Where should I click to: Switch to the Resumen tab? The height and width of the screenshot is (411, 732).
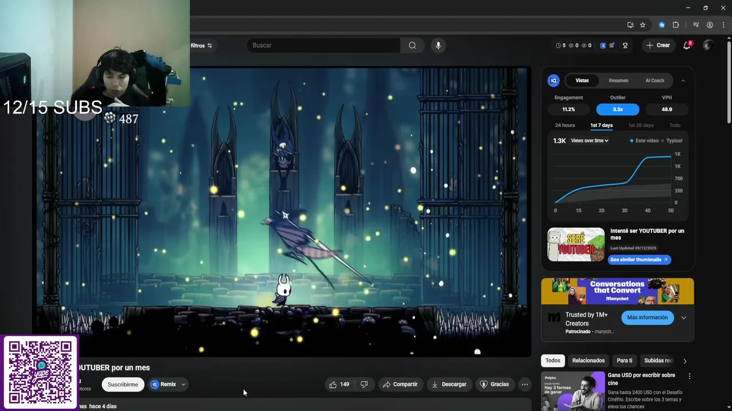[x=618, y=80]
